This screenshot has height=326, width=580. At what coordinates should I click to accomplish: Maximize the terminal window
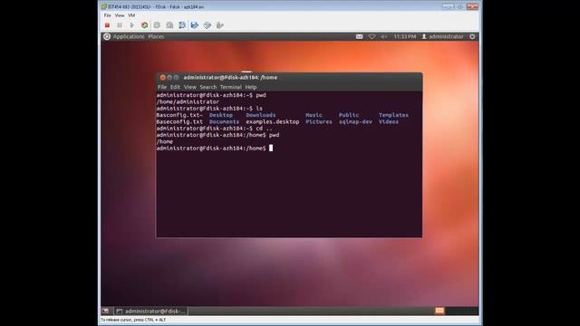[x=176, y=78]
